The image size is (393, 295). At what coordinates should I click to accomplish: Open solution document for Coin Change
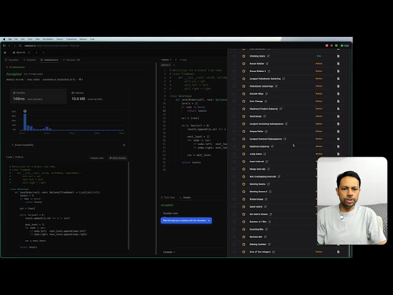click(338, 101)
